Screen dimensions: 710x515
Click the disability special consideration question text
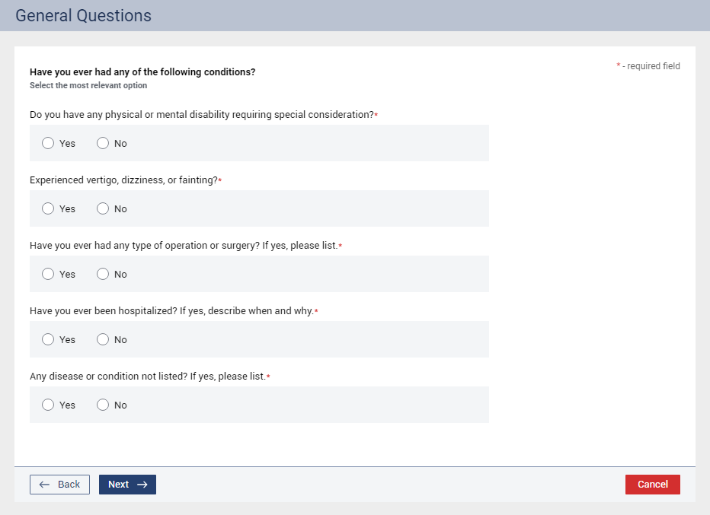click(201, 115)
